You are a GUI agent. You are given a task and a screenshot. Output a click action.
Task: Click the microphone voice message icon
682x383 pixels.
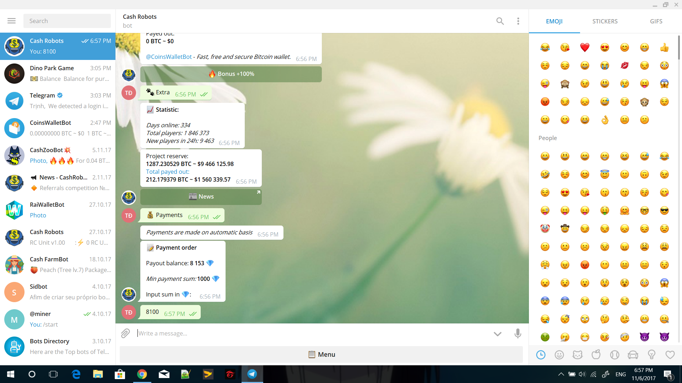(518, 333)
